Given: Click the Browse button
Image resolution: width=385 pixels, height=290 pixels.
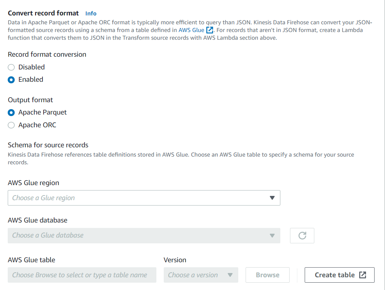Looking at the screenshot, I should click(x=267, y=275).
